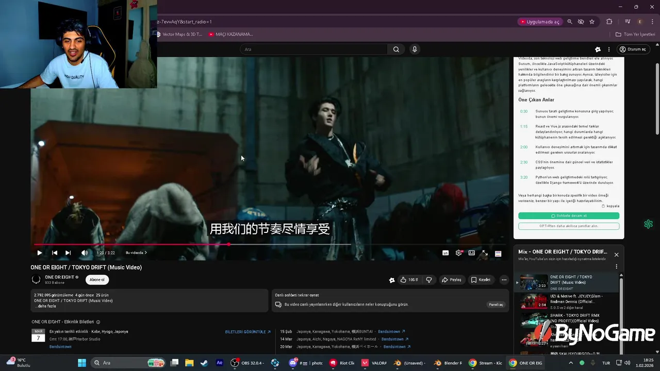The width and height of the screenshot is (660, 371).
Task: Open more actions menu beside Kaydet
Action: click(504, 280)
